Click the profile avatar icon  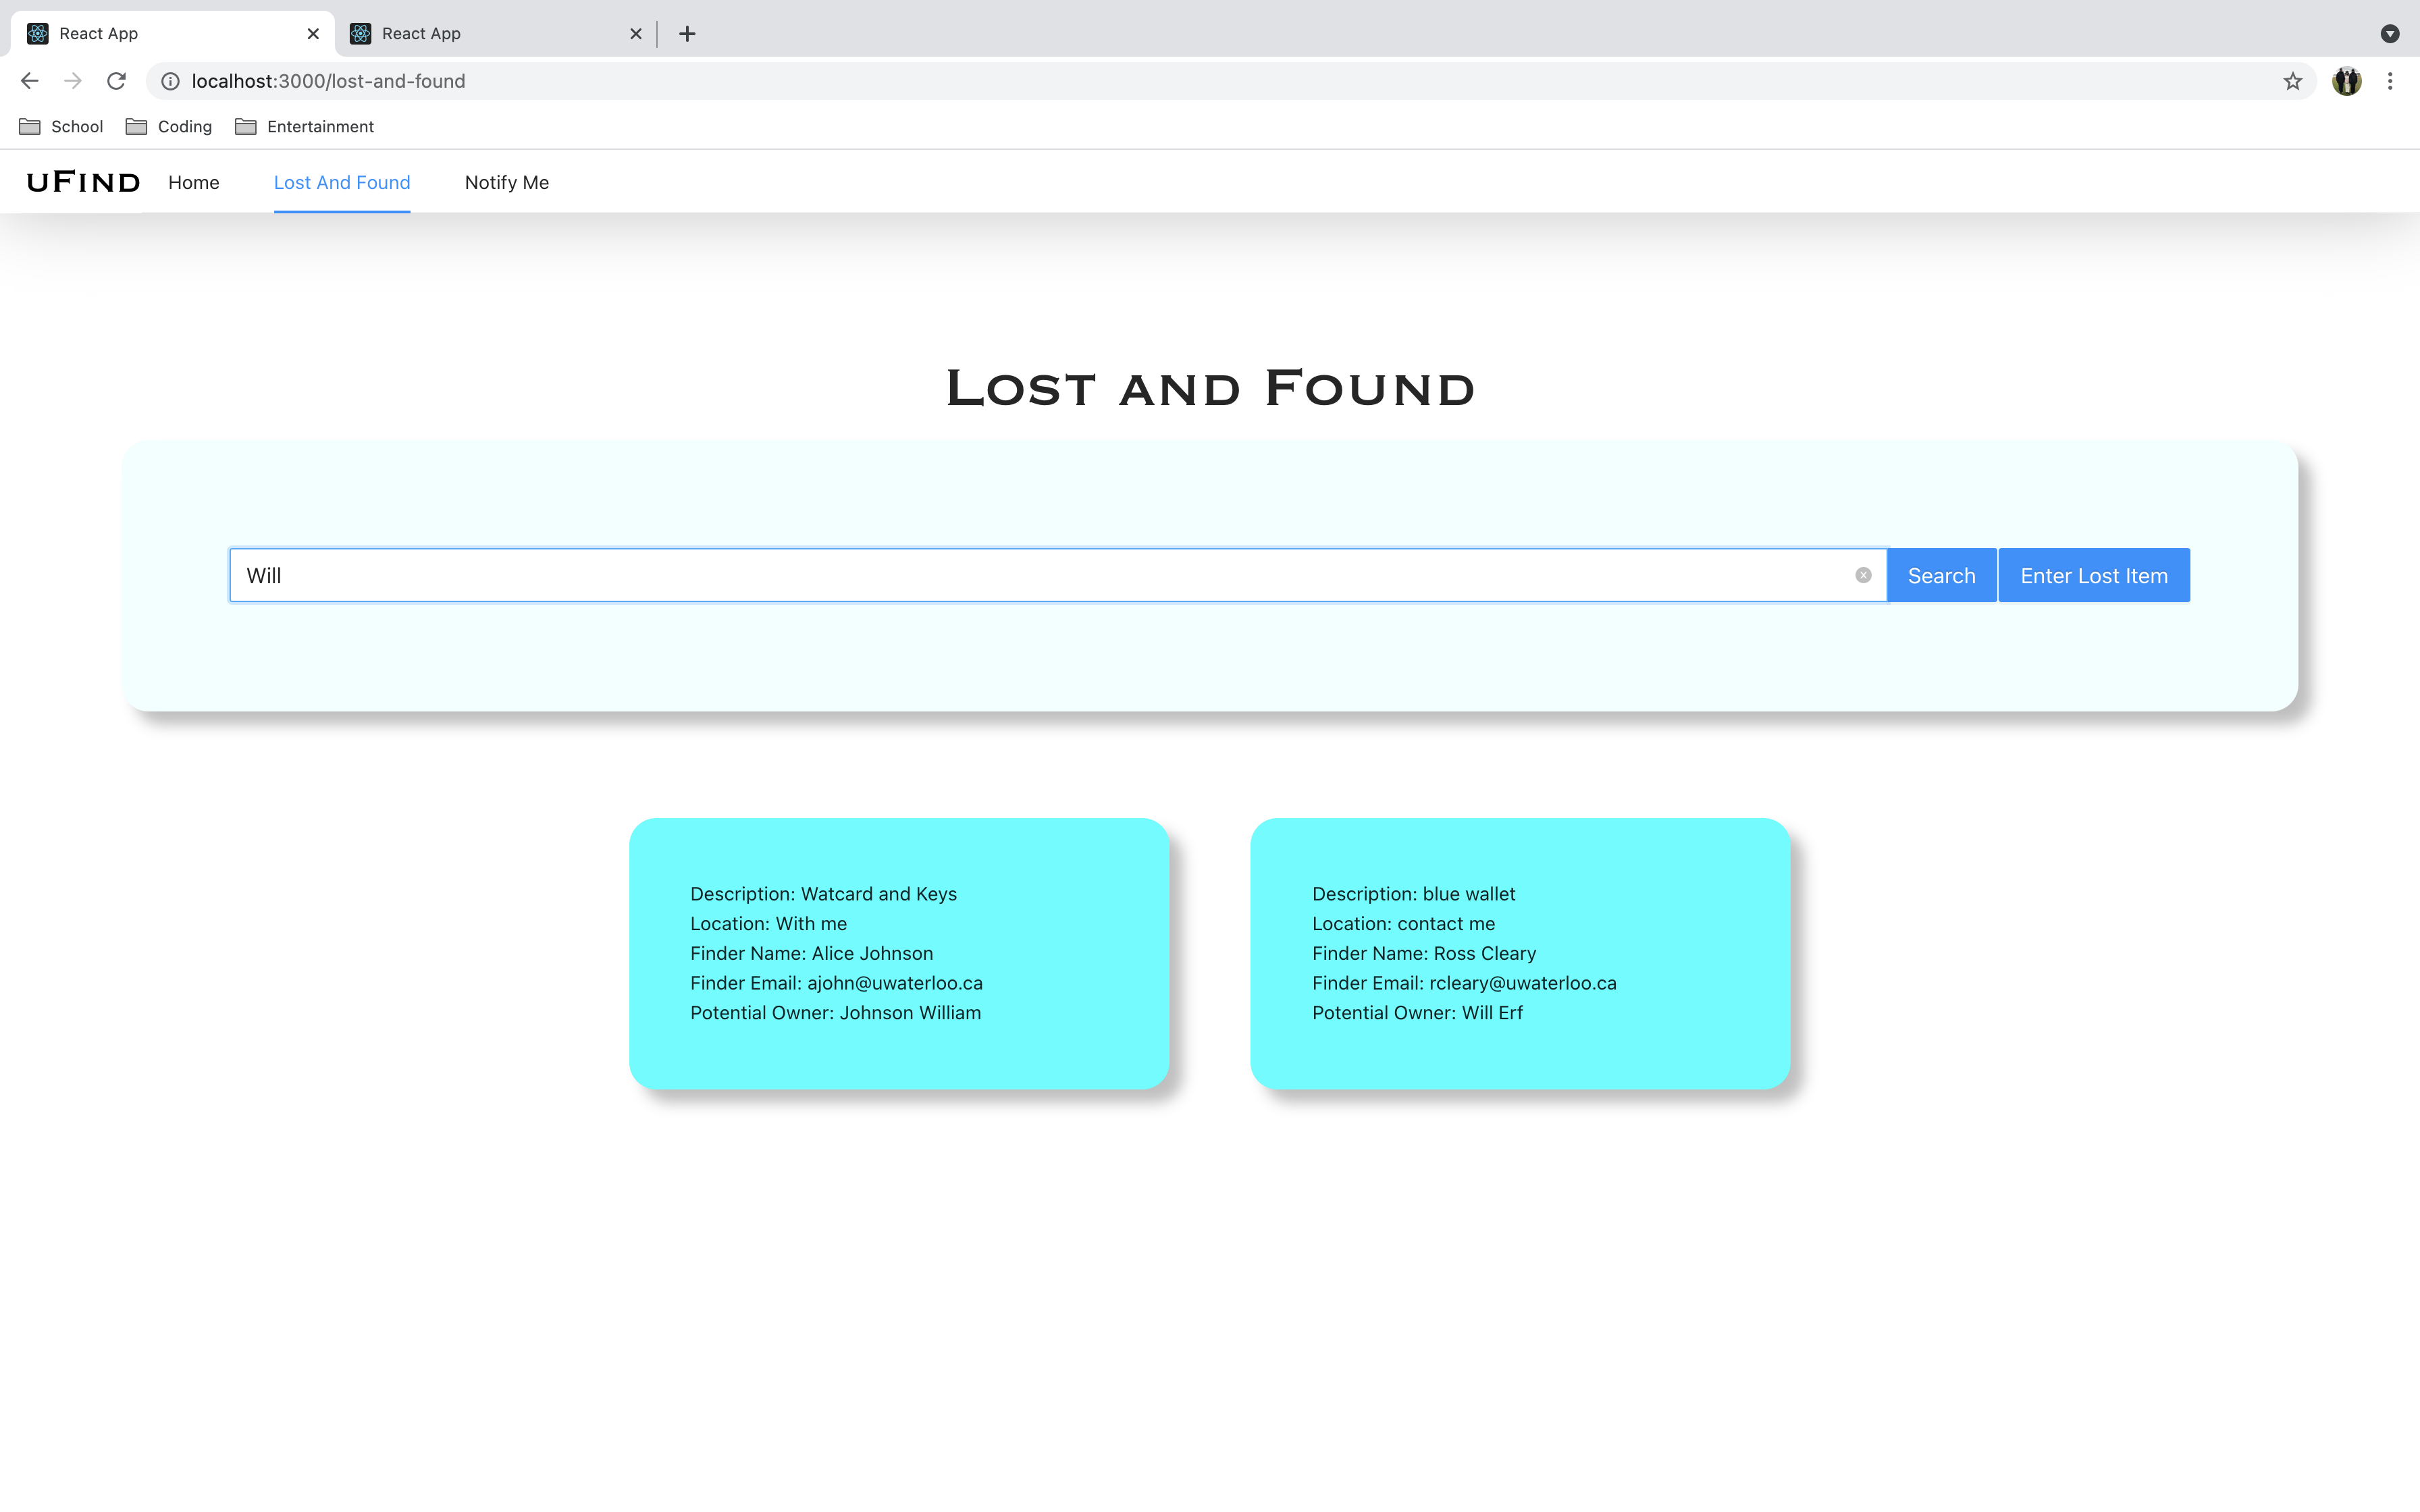pos(2346,81)
